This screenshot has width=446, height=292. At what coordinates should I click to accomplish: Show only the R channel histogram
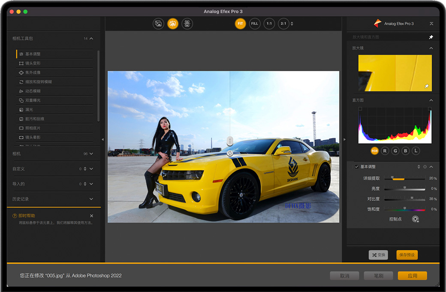point(385,151)
